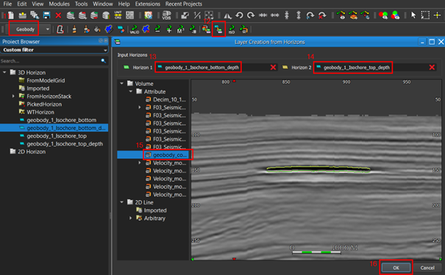Click the rotate left (undo arrow) icon
Viewport: 445px width, 275px height.
239,15
